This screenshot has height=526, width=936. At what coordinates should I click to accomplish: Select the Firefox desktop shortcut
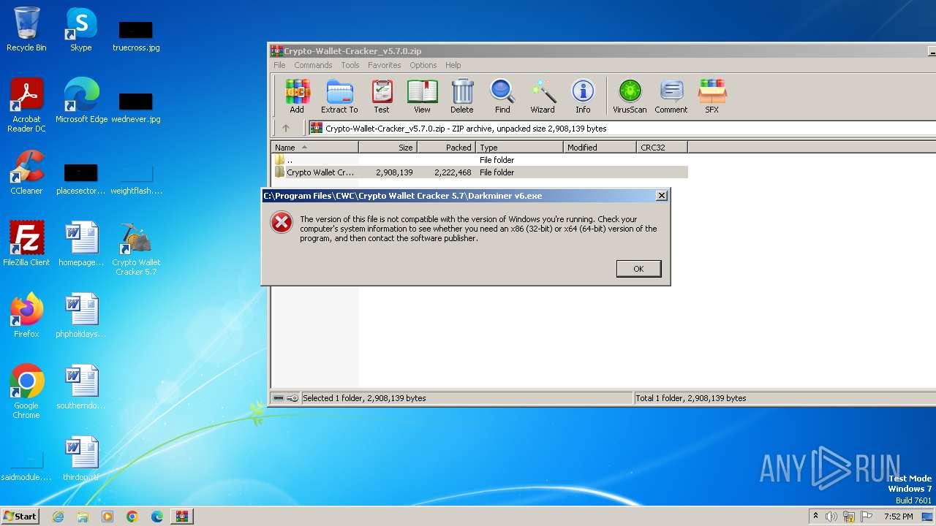point(26,316)
